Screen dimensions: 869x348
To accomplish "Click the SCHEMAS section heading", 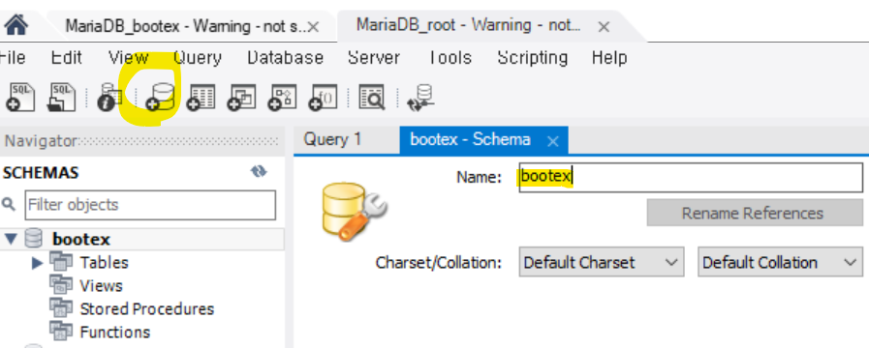I will [x=41, y=173].
